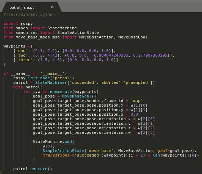Click 'StateMachine' in the smach import line
Screen dimensions: 202x174
[x=62, y=28]
